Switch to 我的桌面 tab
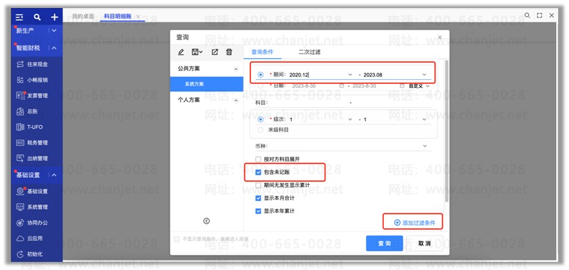Screen dimensions: 569x270 [x=83, y=16]
